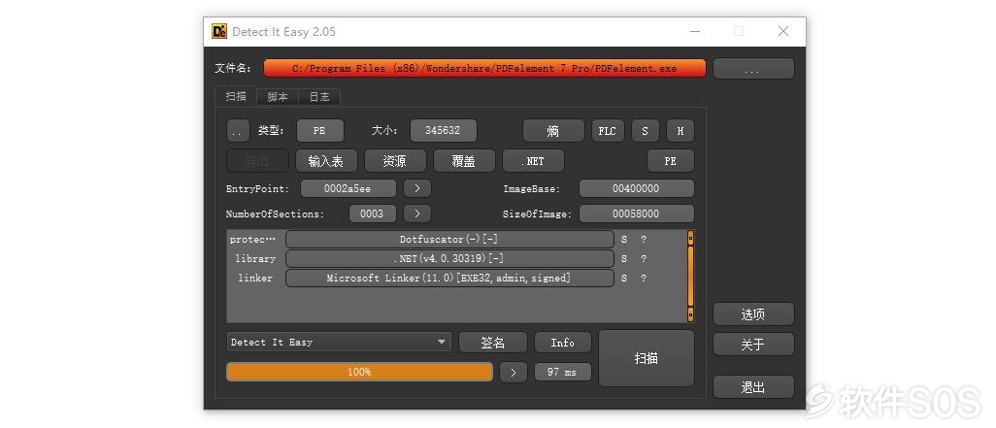Click the 100% progress bar
Screen dimensions: 996x428
click(359, 372)
